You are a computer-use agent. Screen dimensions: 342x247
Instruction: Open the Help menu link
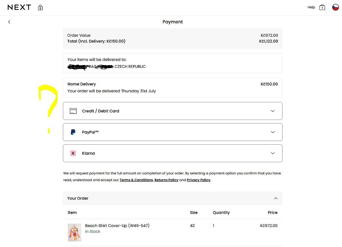pyautogui.click(x=311, y=7)
